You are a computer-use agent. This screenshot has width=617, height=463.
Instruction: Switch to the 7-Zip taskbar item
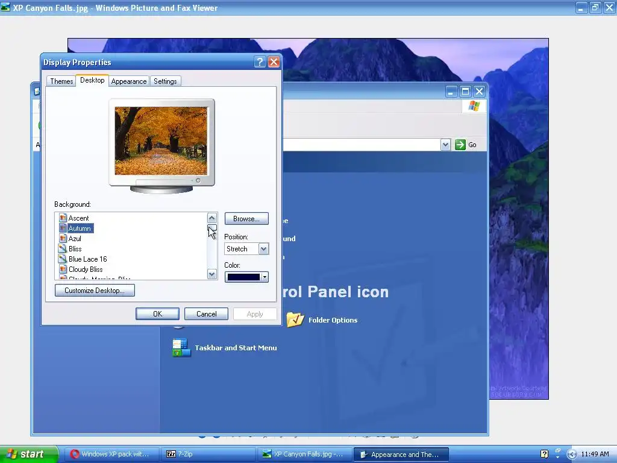click(x=208, y=454)
